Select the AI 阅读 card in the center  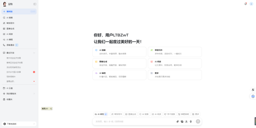175,63
